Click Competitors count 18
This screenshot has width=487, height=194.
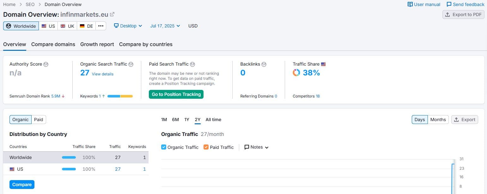(318, 96)
